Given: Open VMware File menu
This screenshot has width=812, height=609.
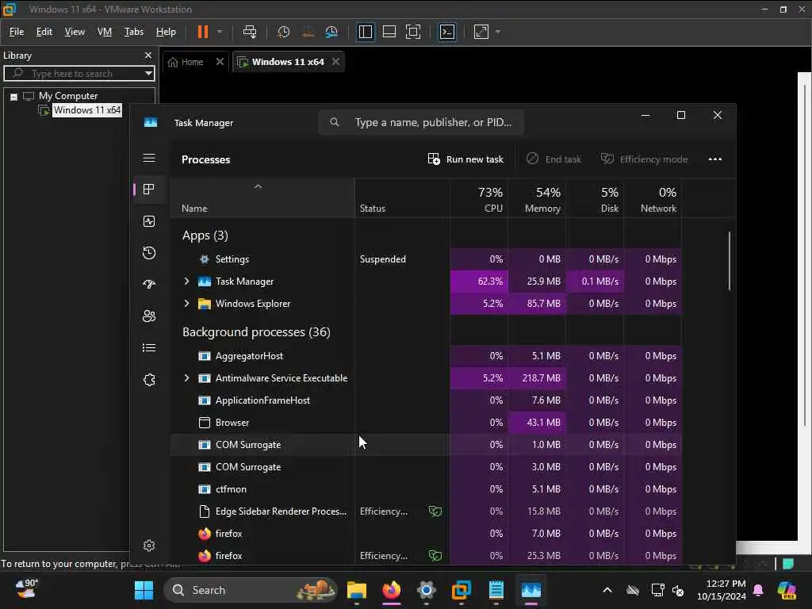Looking at the screenshot, I should tap(17, 32).
